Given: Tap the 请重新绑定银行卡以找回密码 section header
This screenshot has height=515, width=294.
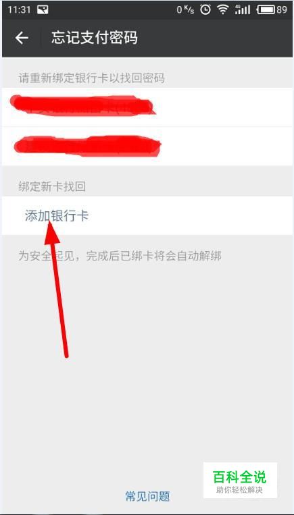Looking at the screenshot, I should point(92,78).
